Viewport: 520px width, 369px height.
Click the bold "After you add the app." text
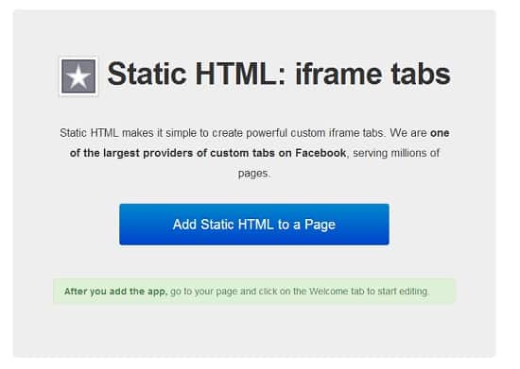click(115, 292)
